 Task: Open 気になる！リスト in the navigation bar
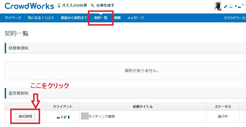41,18
